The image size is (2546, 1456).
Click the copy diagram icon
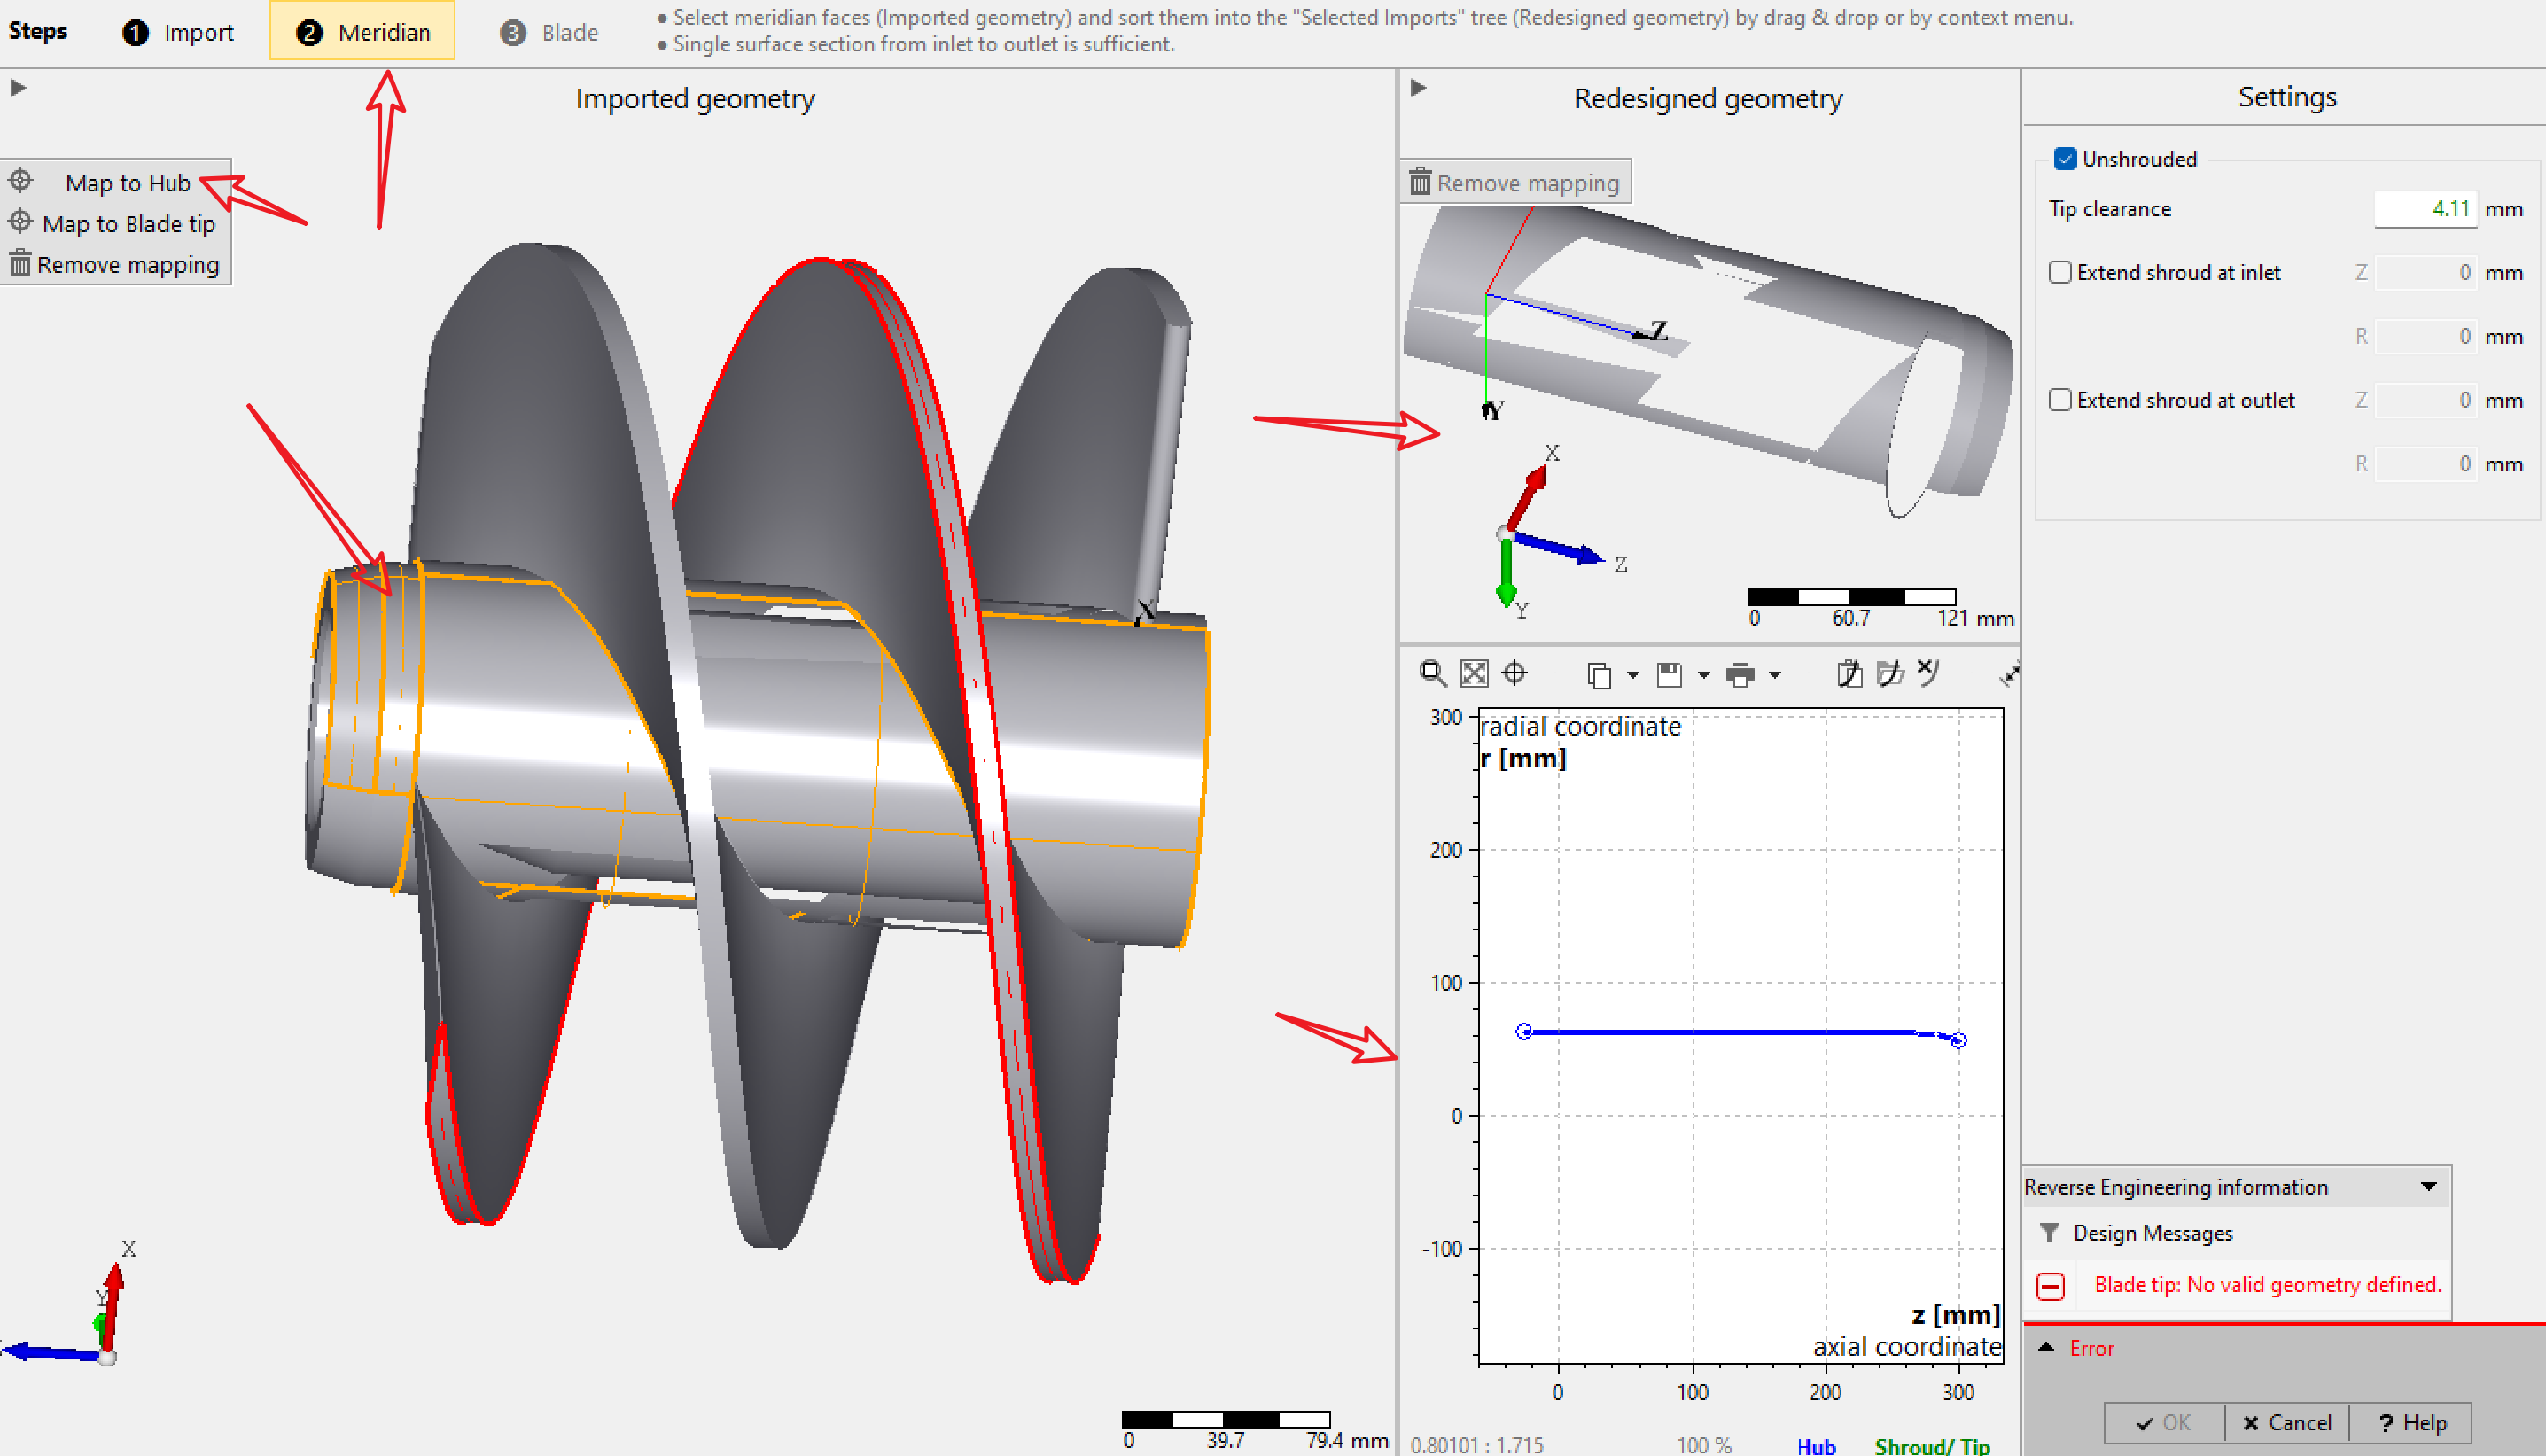(1599, 676)
